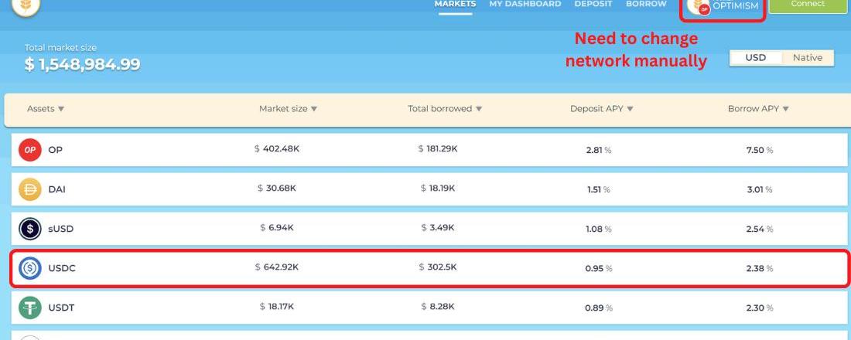Click sUSD borrow APY 2.54%
The image size is (851, 340).
pos(760,229)
